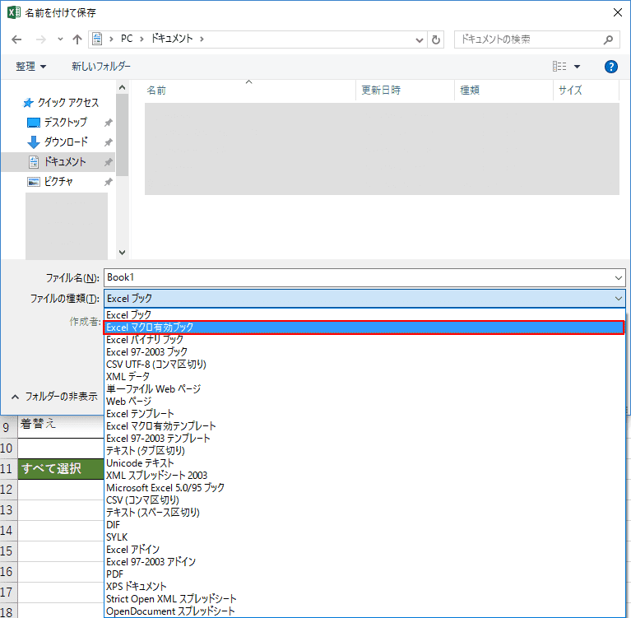Click the PC breadcrumb in address bar

pos(127,39)
